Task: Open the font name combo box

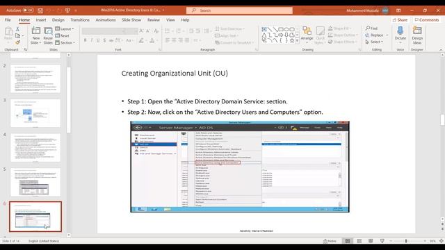Action: pos(104,31)
